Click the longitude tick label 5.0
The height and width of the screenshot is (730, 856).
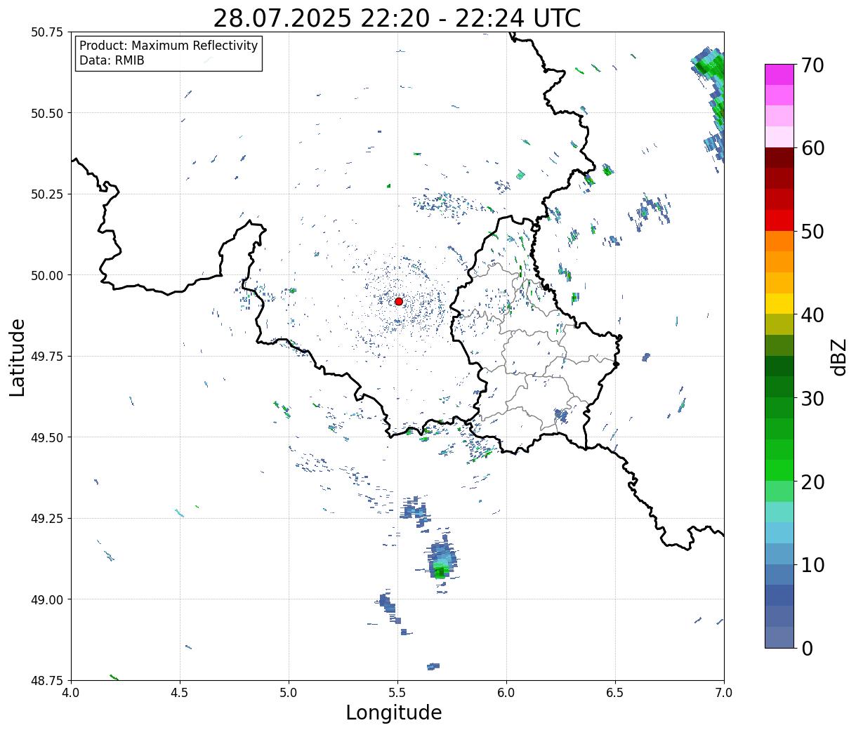tap(289, 693)
